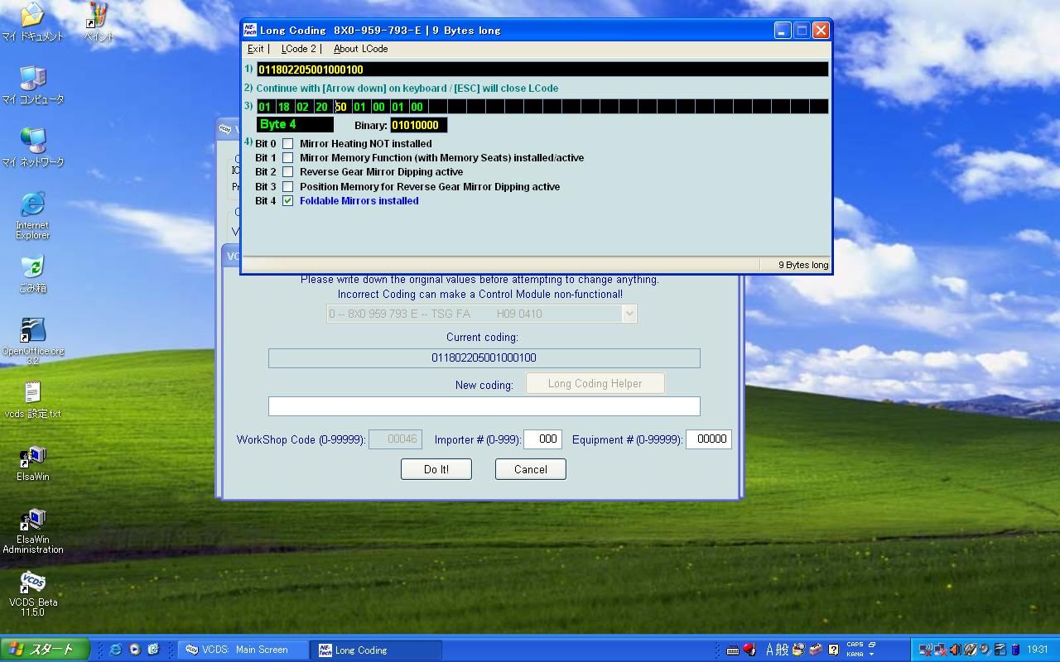The image size is (1060, 662).
Task: Open ElsaWin Administration desktop shortcut
Action: pos(32,530)
